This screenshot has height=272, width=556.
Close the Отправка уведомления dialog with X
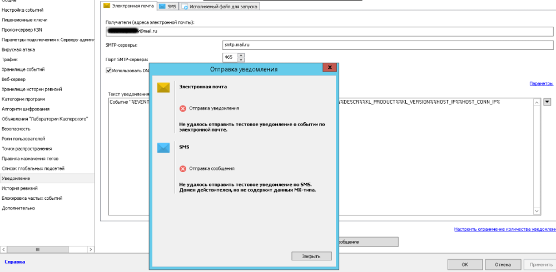[329, 67]
